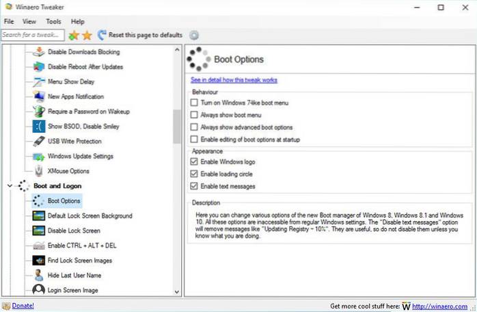477x312 pixels.
Task: Open the 'See in detail how this tweak works' link
Action: [x=233, y=80]
